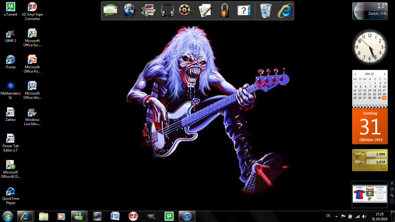Launch QuickTime Player desktop shortcut
The width and height of the screenshot is (395, 222).
point(10,195)
